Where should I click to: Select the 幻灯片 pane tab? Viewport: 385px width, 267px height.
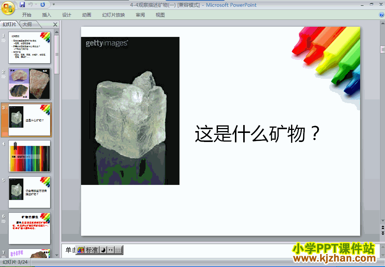(x=9, y=24)
